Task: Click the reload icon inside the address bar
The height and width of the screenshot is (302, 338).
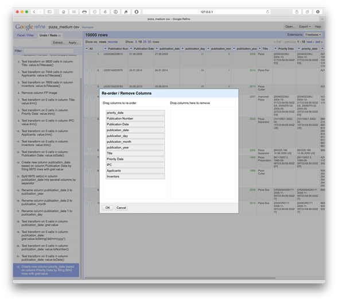Action: pyautogui.click(x=267, y=12)
